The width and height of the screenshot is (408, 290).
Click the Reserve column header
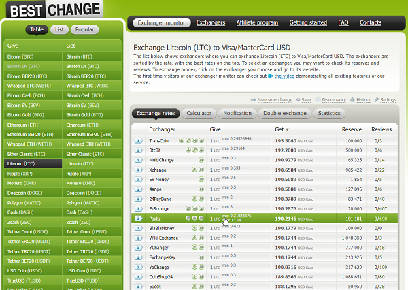point(352,129)
